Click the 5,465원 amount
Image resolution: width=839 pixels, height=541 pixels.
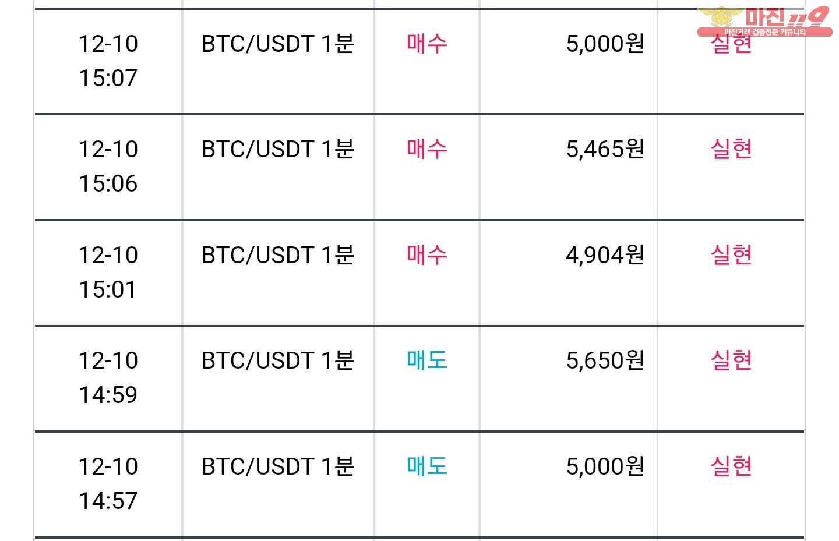[x=605, y=150]
